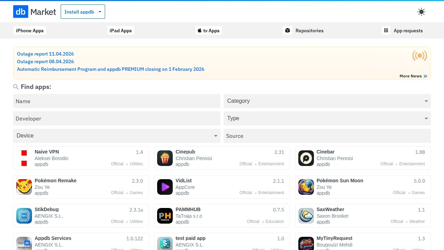Viewport: 444px width, 250px height.
Task: Click the More News link
Action: point(411,76)
